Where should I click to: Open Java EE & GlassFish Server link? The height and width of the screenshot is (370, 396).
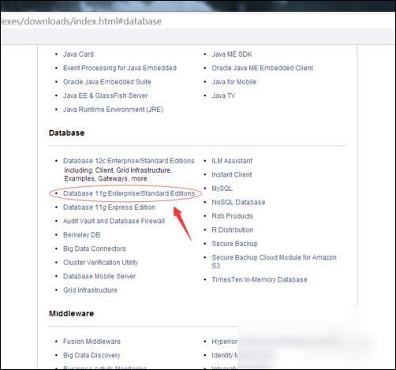(x=106, y=95)
